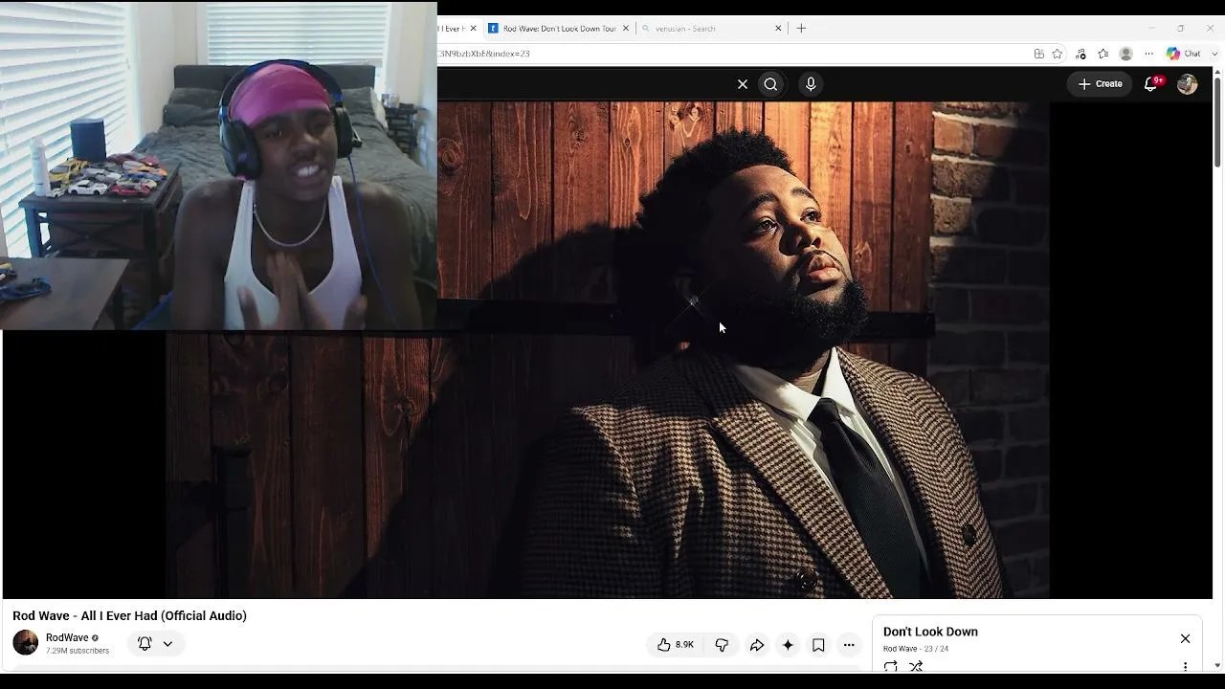Image resolution: width=1225 pixels, height=689 pixels.
Task: Switch to the Rod Wave Don't Look Down Tour tab
Action: coord(559,29)
